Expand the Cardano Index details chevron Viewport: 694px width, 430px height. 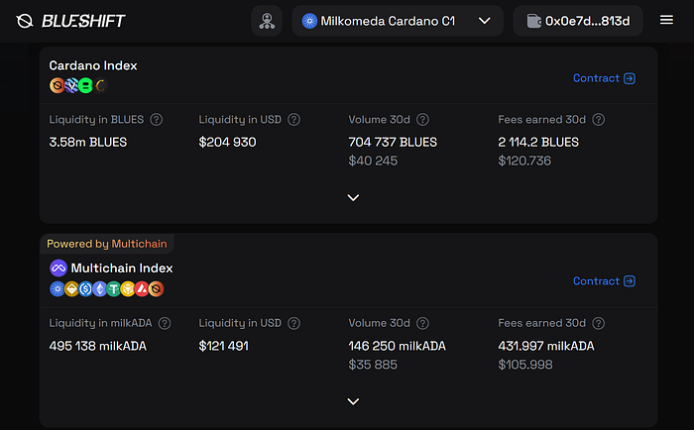(353, 197)
